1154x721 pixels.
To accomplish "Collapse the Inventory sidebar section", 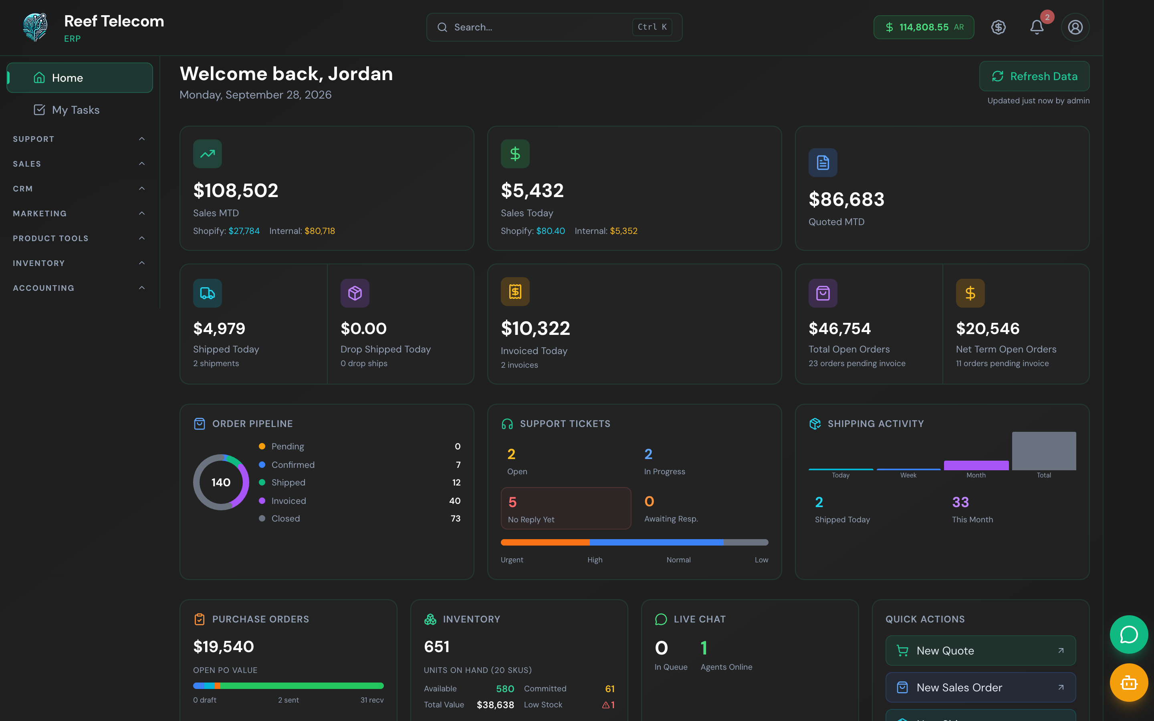I will (79, 263).
